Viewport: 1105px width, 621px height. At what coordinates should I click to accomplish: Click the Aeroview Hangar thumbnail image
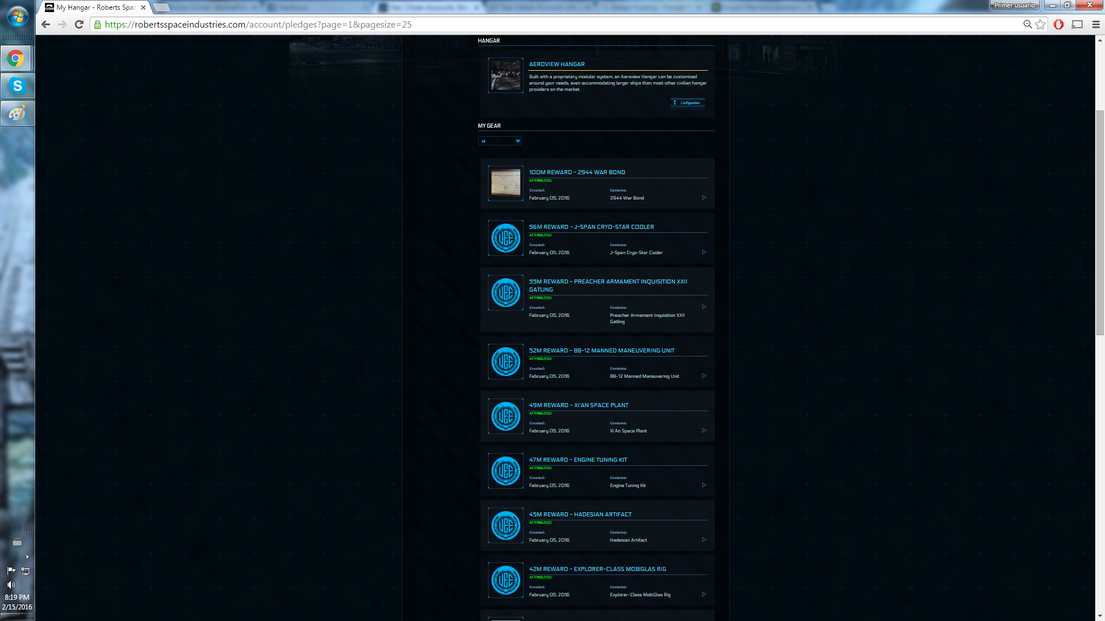click(506, 75)
